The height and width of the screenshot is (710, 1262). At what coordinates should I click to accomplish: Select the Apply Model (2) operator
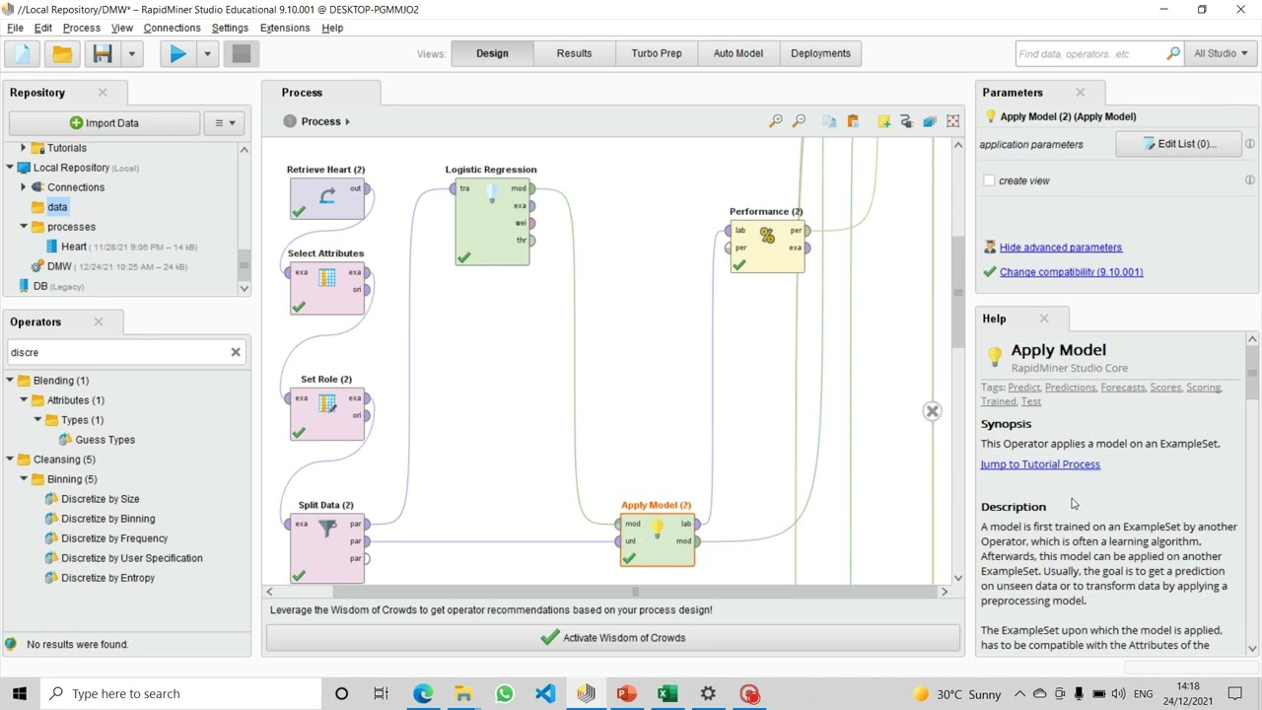(x=658, y=540)
